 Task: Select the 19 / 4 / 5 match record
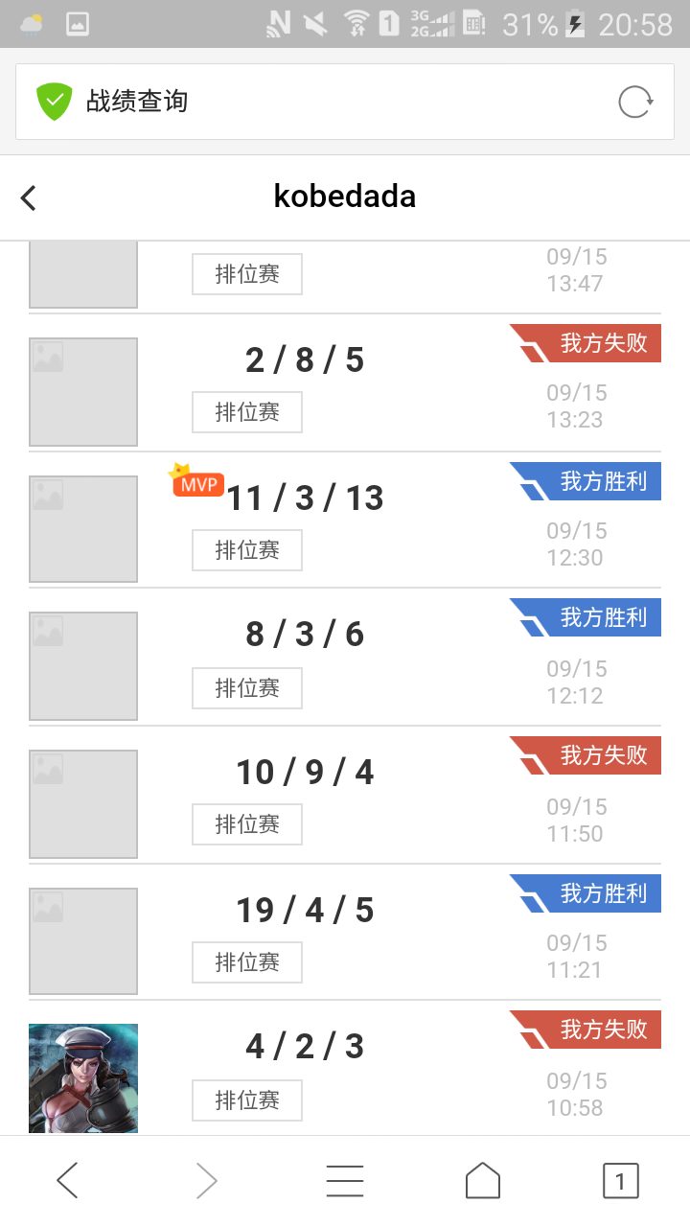tap(345, 933)
